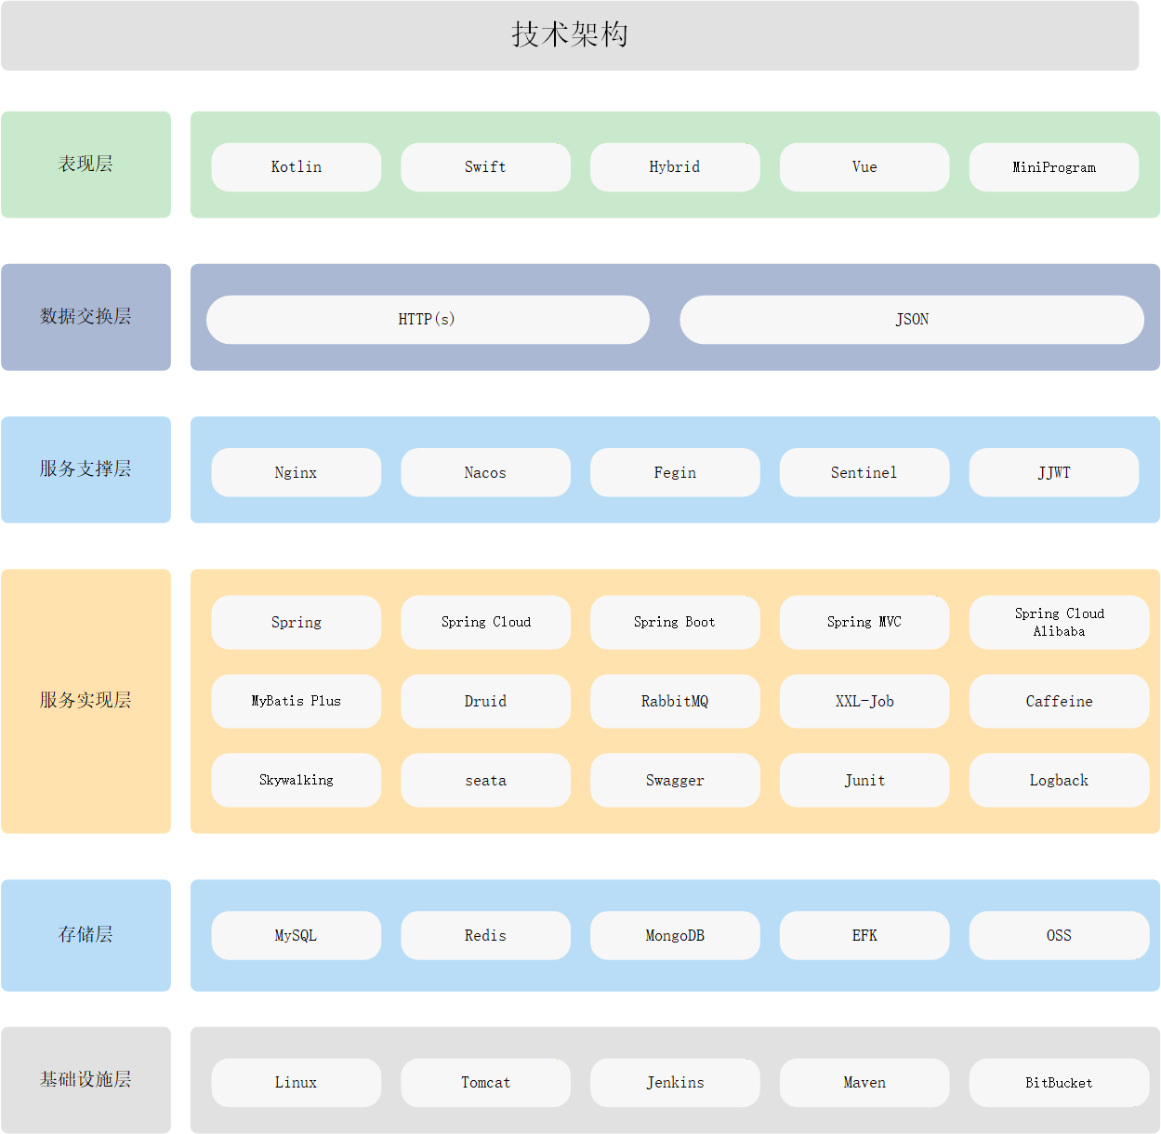
Task: Select the OSS box
Action: tap(1060, 936)
